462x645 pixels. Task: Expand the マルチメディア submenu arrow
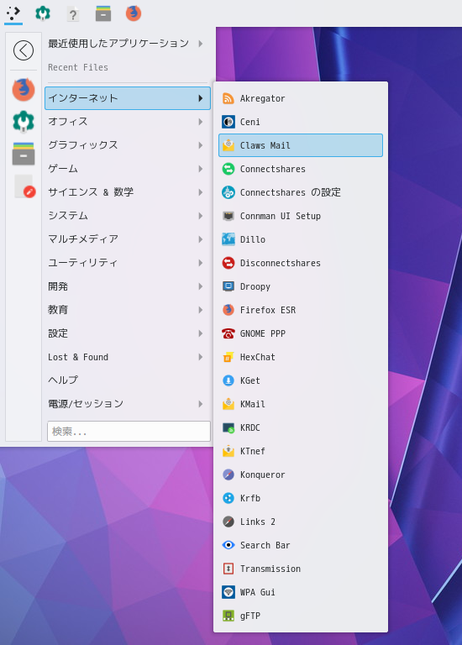201,239
